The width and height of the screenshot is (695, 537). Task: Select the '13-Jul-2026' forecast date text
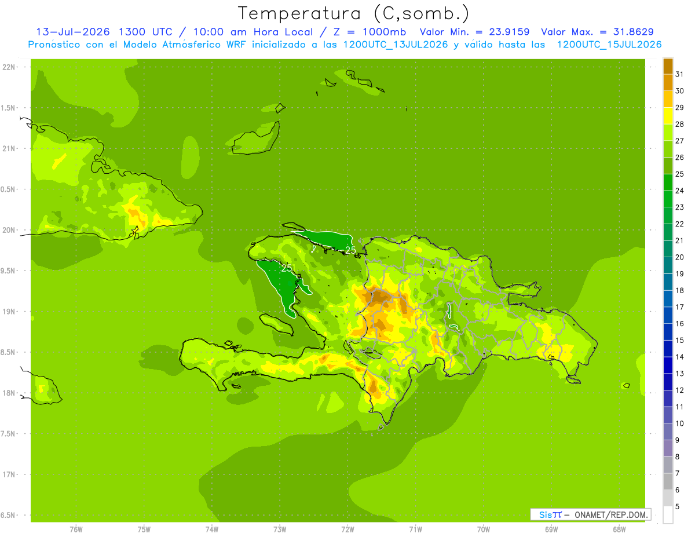tap(74, 32)
